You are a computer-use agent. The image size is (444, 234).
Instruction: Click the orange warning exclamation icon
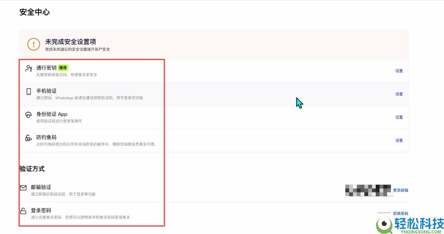[34, 45]
